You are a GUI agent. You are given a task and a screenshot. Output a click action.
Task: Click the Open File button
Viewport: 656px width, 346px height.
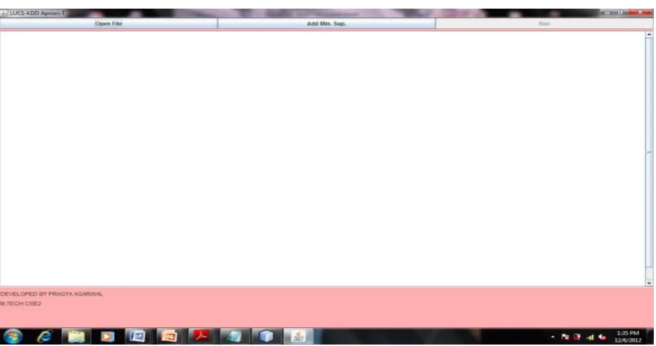(108, 24)
